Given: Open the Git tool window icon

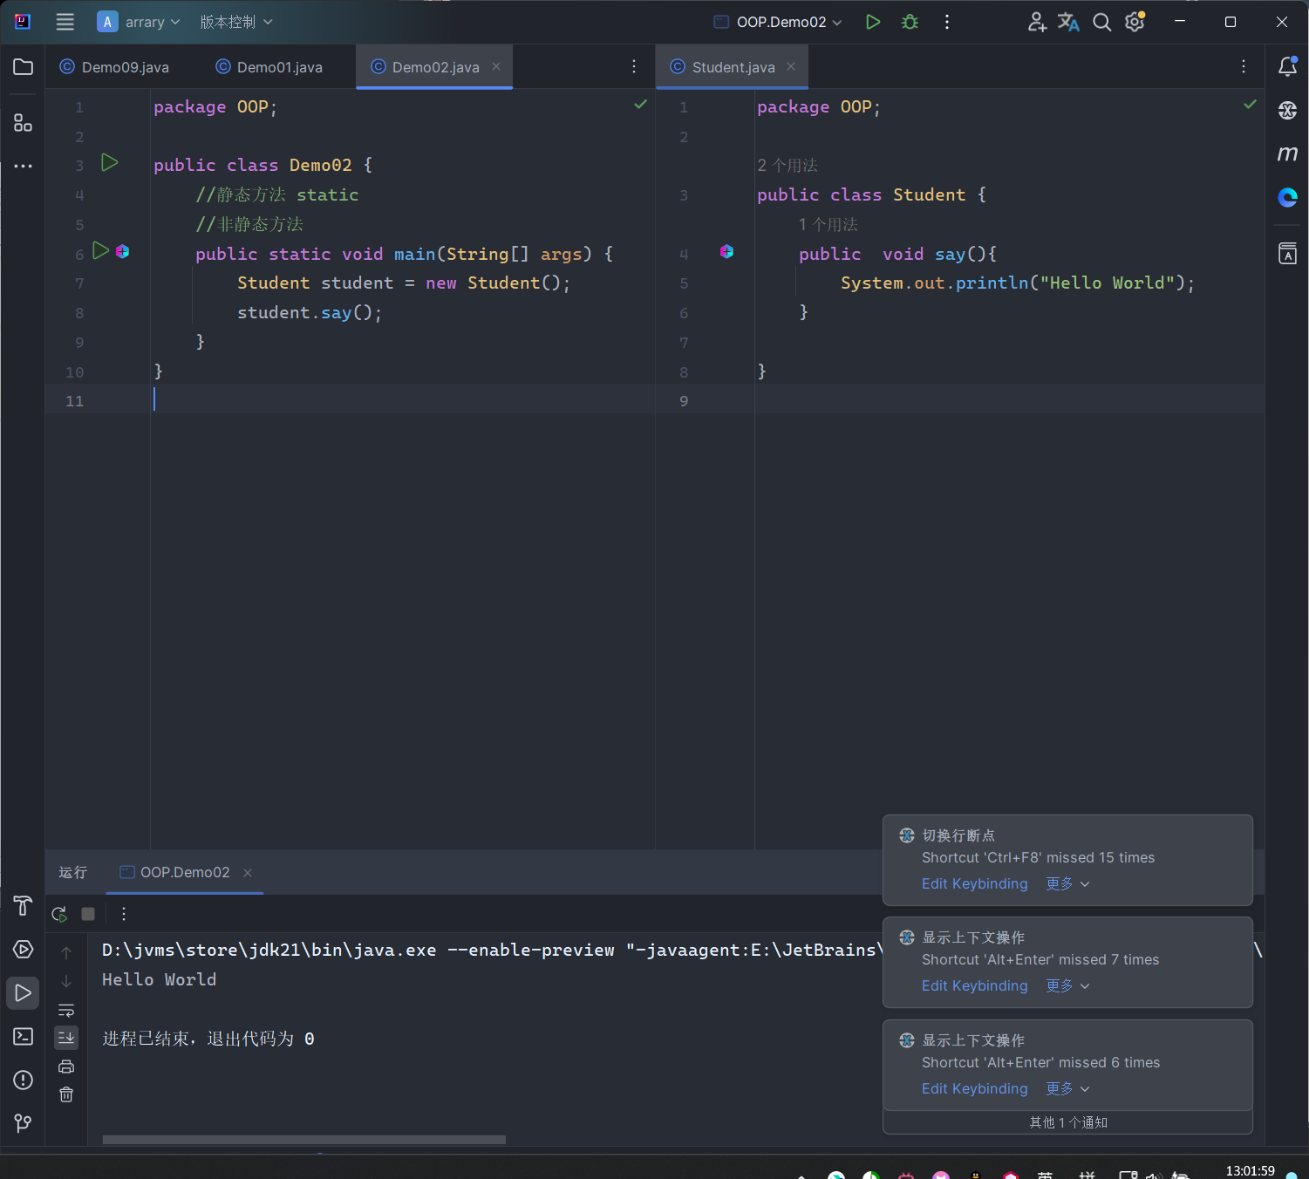Looking at the screenshot, I should [x=23, y=1123].
